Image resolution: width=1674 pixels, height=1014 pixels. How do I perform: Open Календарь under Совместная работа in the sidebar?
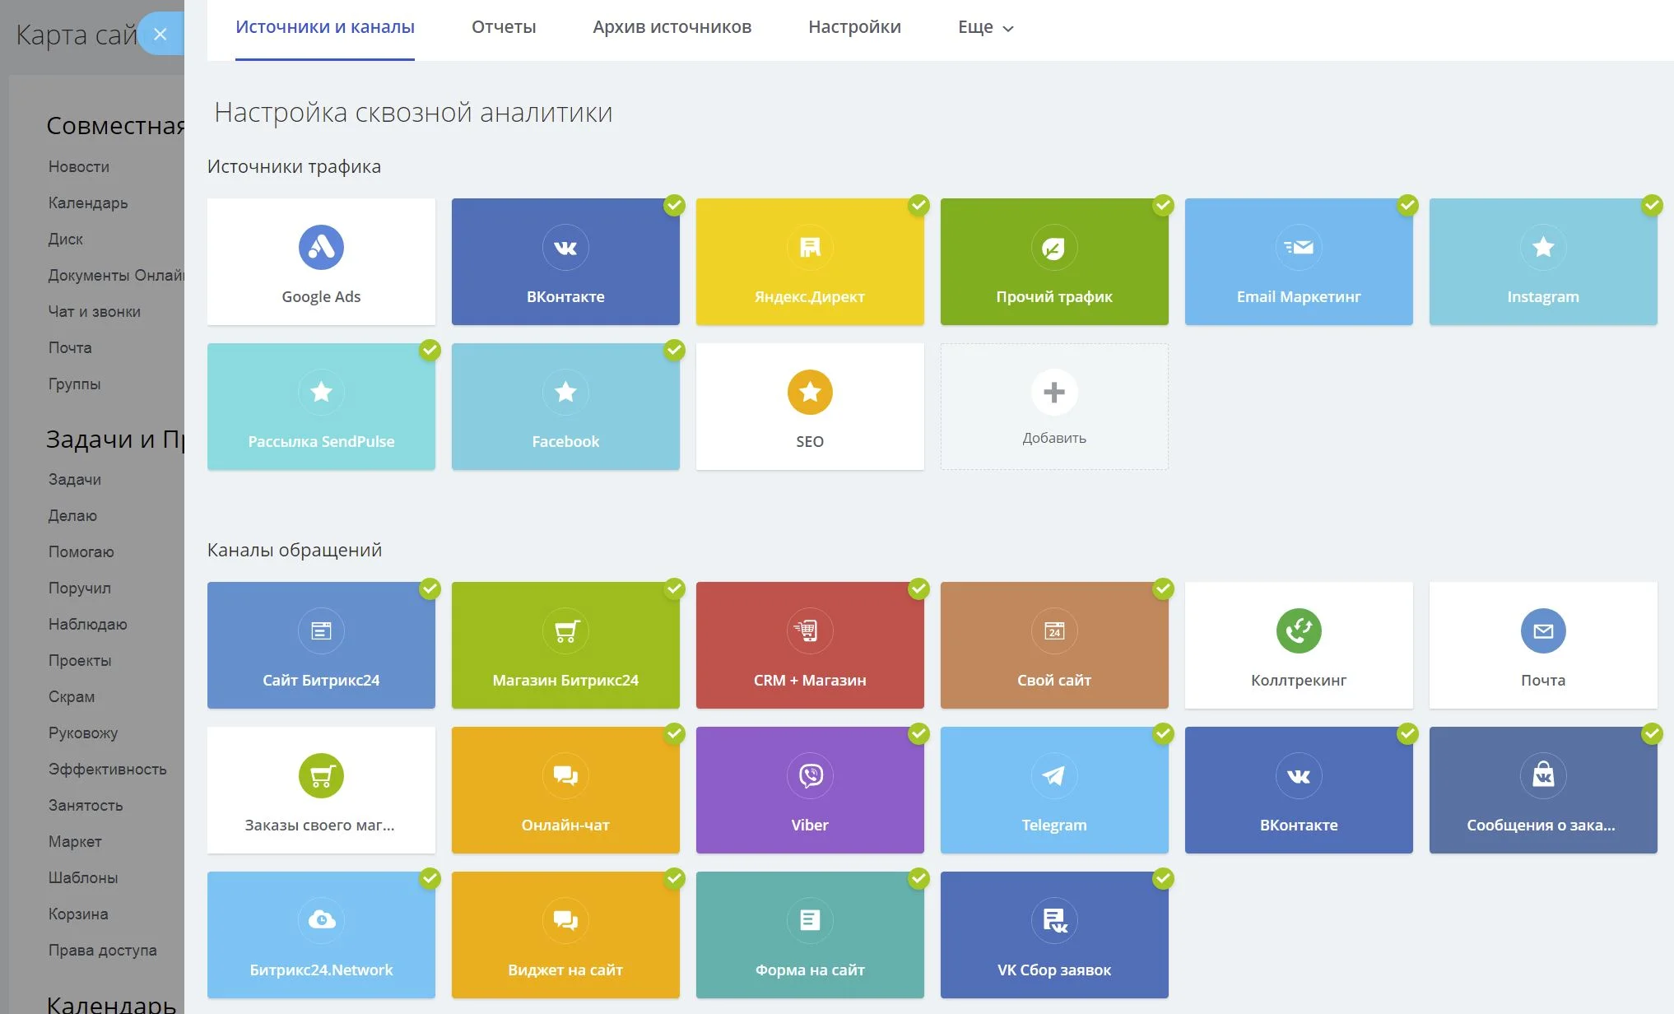(88, 202)
